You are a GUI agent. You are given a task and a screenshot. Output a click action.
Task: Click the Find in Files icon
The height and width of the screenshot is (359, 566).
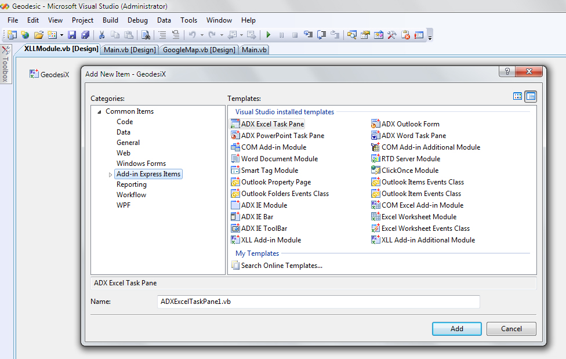tap(146, 35)
